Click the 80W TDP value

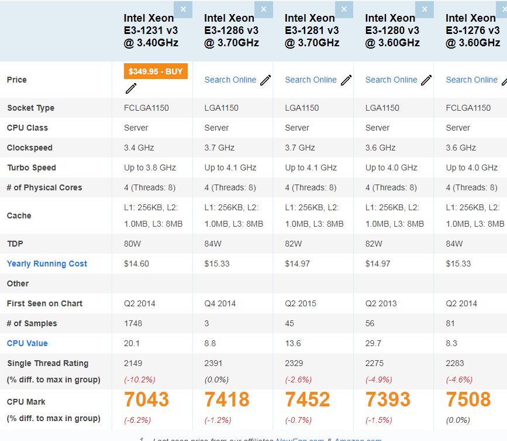(x=132, y=244)
